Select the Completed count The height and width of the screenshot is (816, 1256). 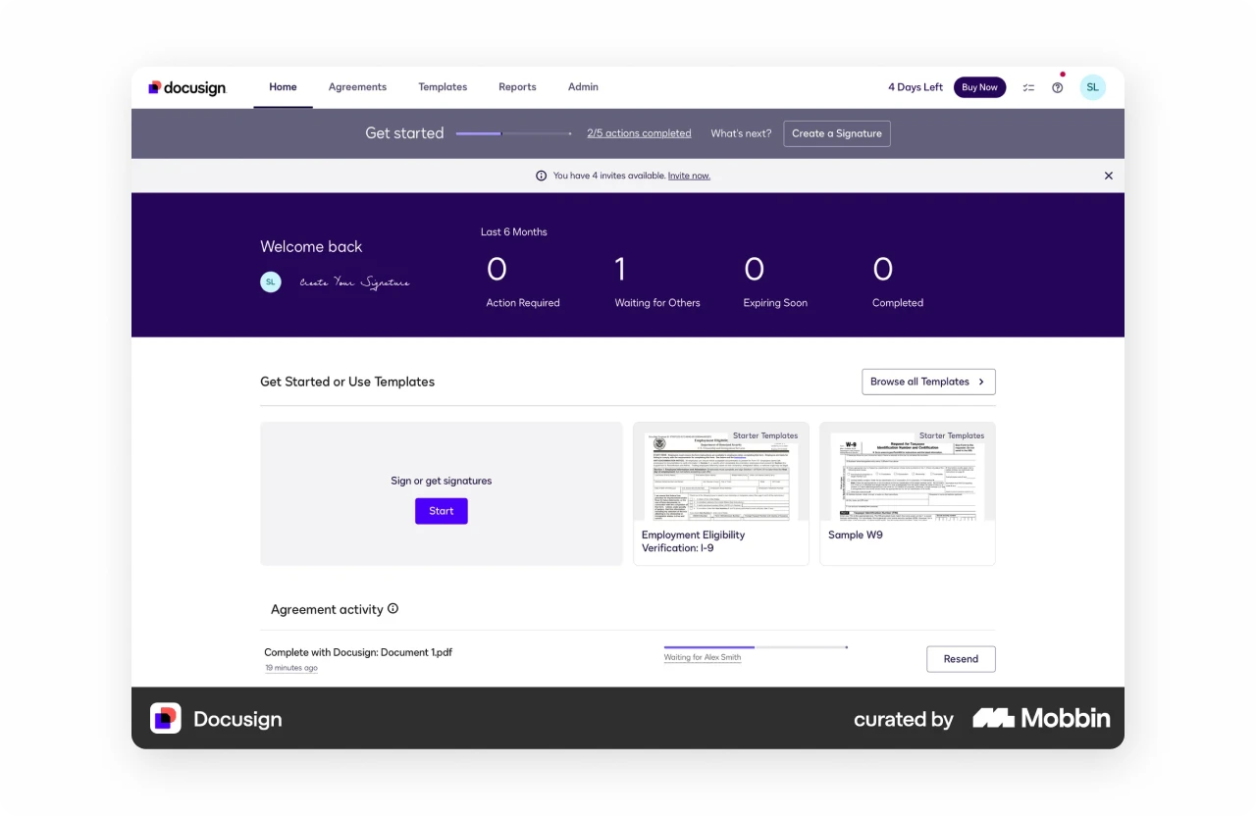tap(883, 269)
